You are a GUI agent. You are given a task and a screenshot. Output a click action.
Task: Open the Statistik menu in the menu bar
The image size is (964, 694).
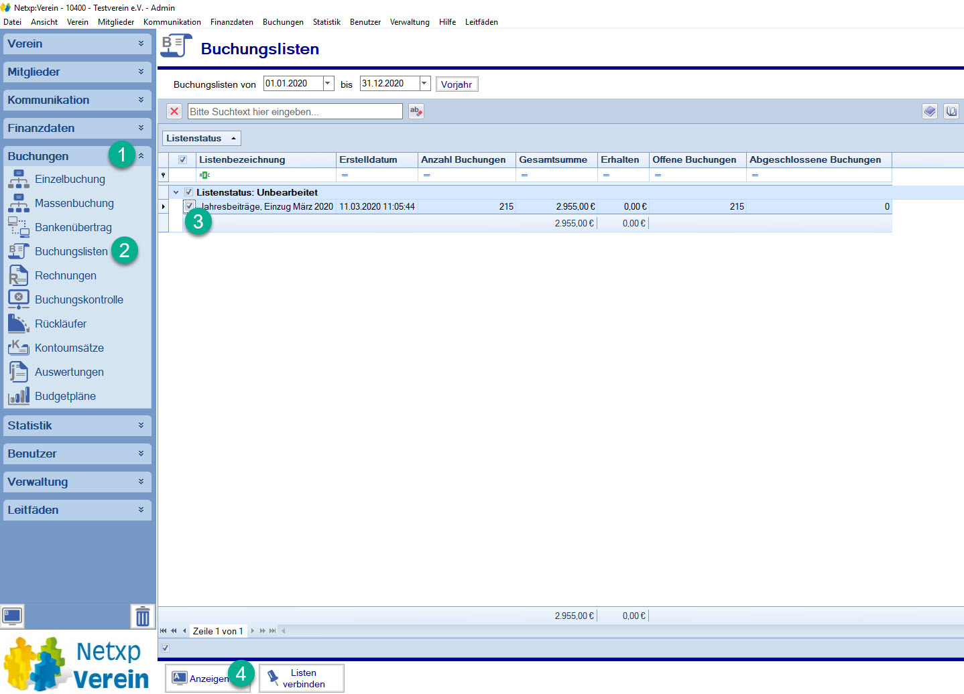tap(326, 22)
